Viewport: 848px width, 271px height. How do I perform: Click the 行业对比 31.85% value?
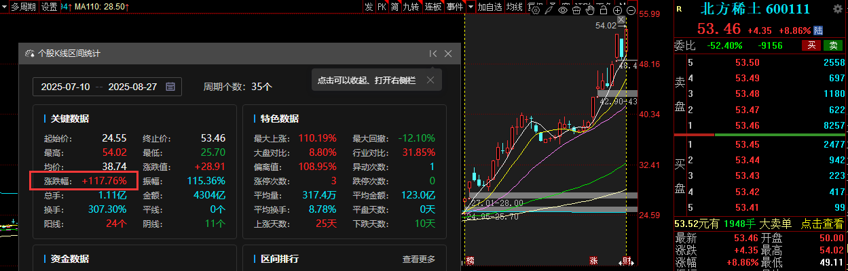tap(418, 152)
